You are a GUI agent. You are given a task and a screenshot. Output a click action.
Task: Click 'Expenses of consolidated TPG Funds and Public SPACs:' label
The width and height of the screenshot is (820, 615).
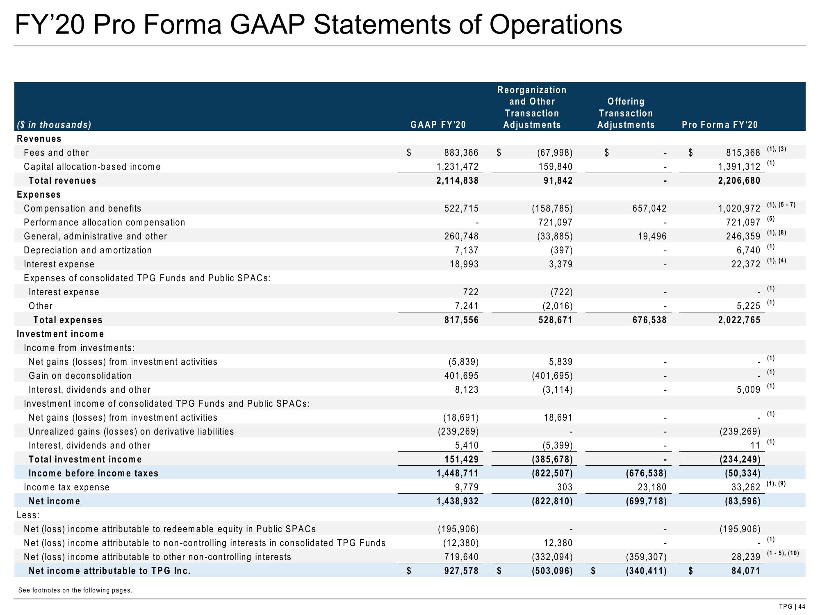click(x=148, y=278)
